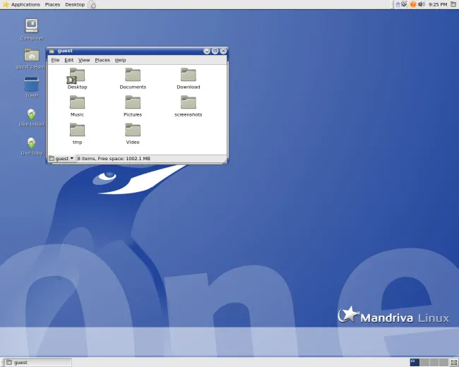Screen dimensions: 459x367
Task: Close the guest window
Action: pos(223,51)
